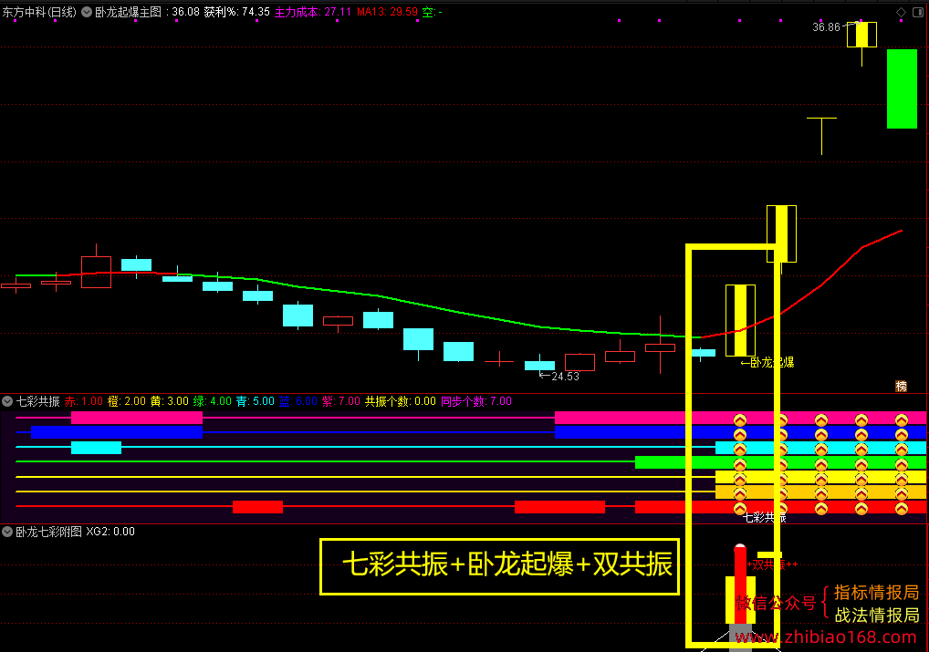Click the 青: 5.00 value

(256, 401)
